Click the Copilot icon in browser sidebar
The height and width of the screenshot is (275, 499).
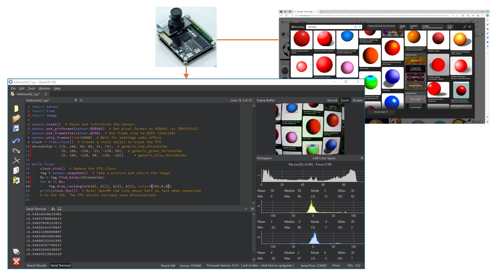[x=487, y=15]
